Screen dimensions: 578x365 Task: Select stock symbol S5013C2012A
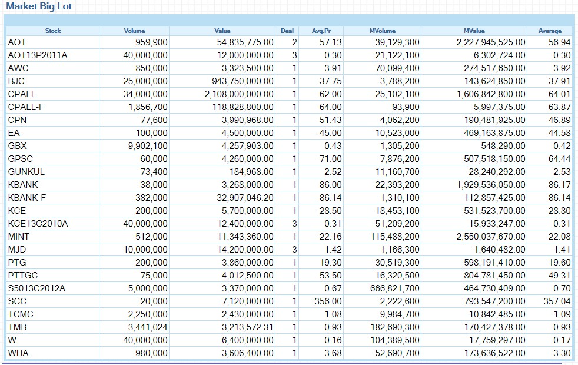(x=36, y=288)
